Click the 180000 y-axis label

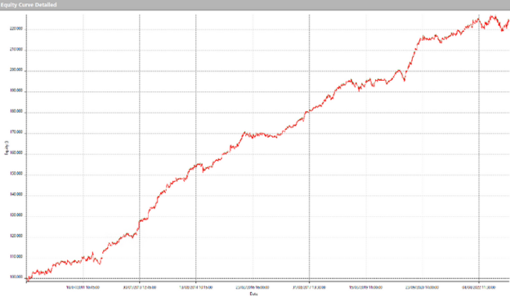click(x=16, y=111)
